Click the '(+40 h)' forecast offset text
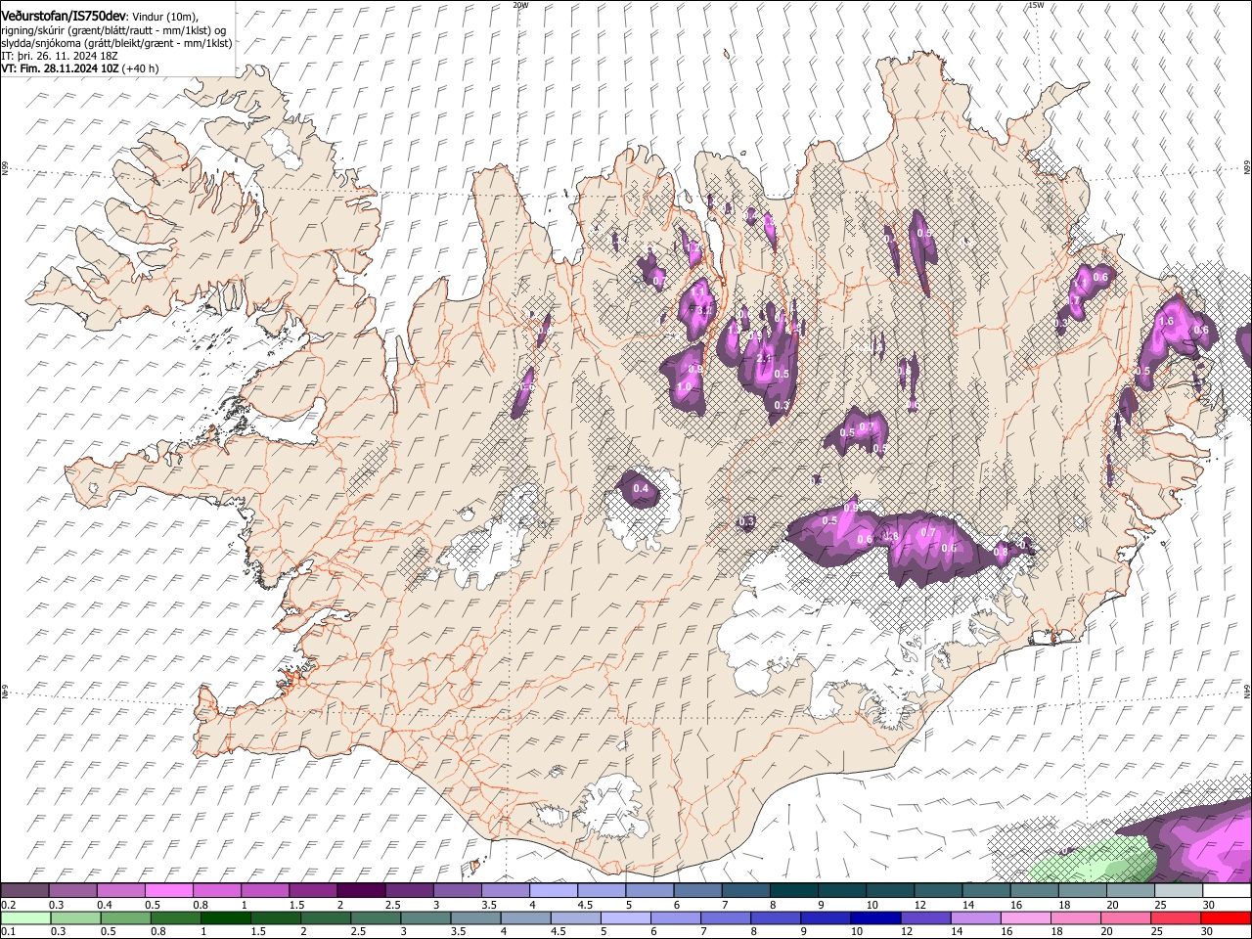 pyautogui.click(x=141, y=68)
